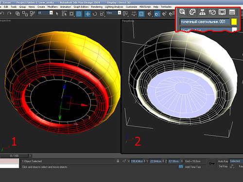The height and width of the screenshot is (182, 243).
Task: Open the Rendering menu
Action: 97,7
